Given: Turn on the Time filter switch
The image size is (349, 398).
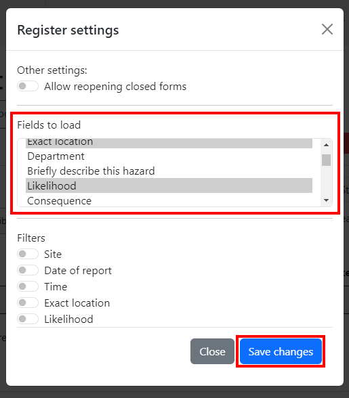Looking at the screenshot, I should [28, 286].
